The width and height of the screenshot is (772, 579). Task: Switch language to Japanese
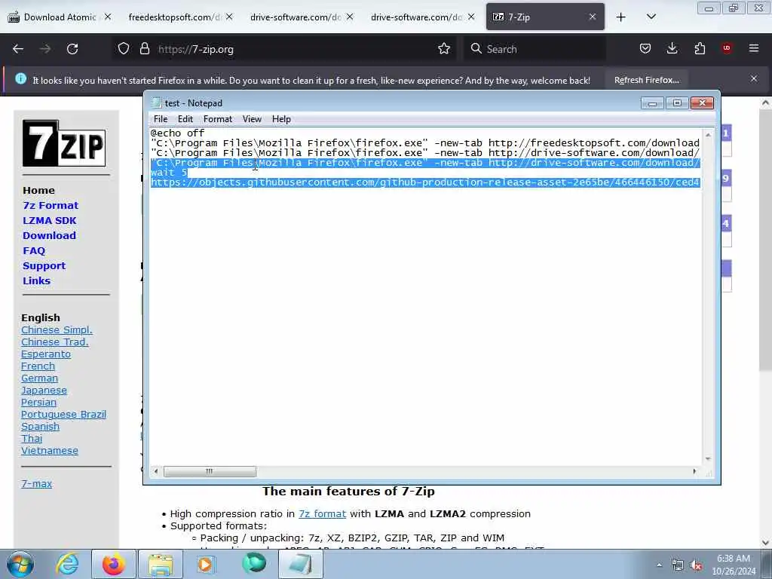(x=44, y=391)
